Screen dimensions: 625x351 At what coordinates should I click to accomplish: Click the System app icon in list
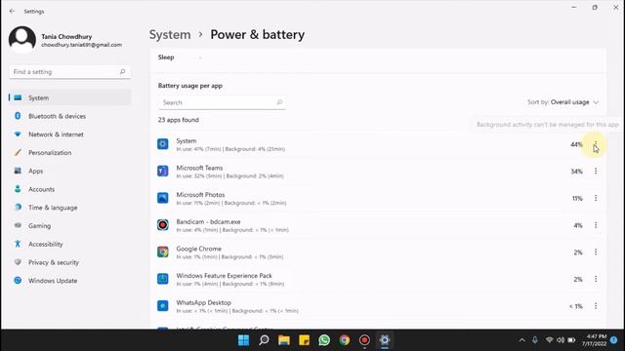click(x=163, y=144)
